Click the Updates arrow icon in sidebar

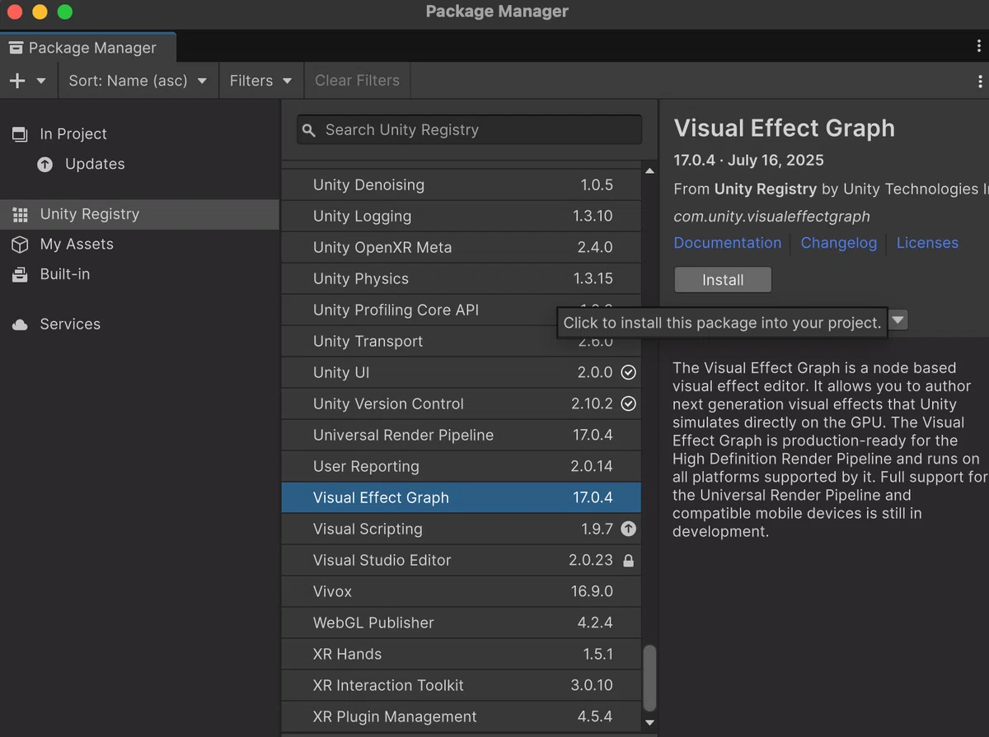tap(45, 165)
